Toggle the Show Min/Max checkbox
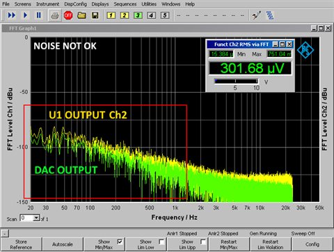Viewport: 334px width, 252px height. point(120,242)
